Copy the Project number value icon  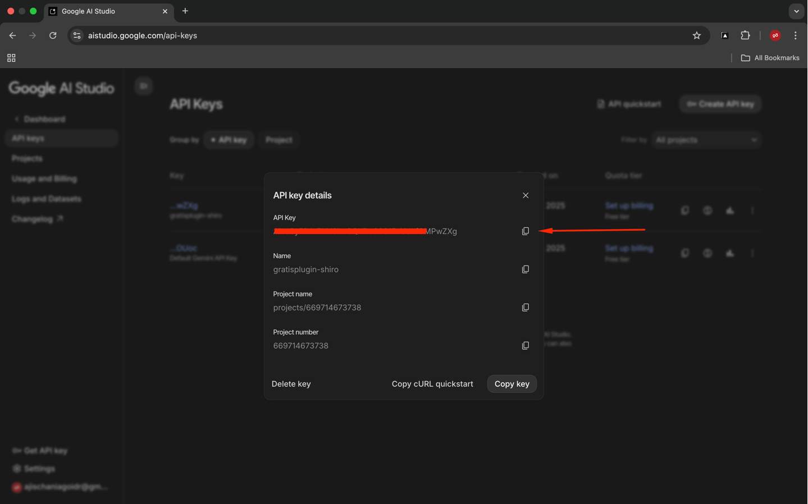(x=525, y=346)
